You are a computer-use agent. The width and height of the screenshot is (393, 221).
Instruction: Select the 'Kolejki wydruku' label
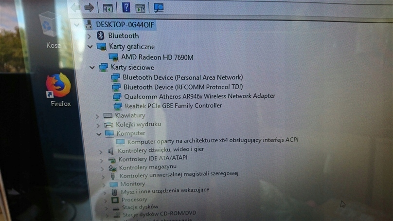[138, 124]
